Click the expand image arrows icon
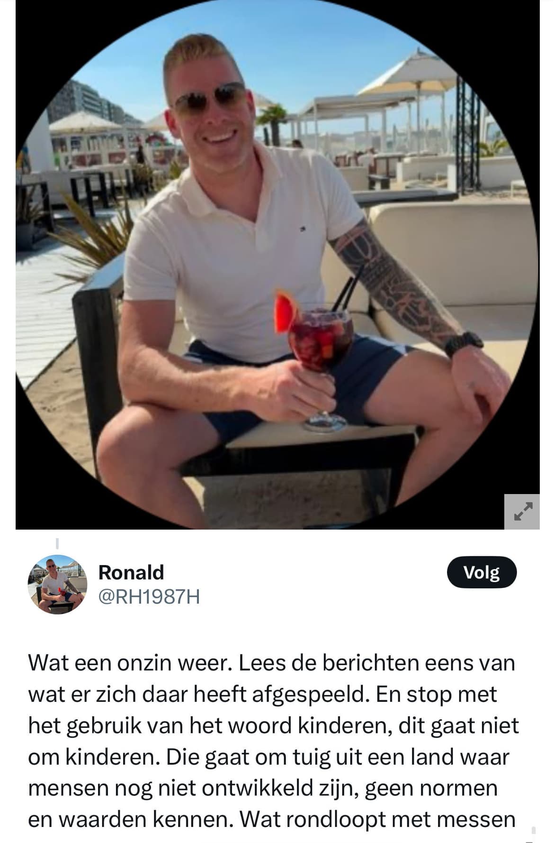554x843 pixels. 522,512
